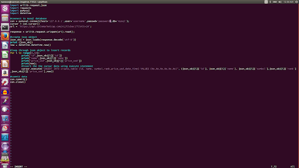Launch Audacity headphones icon in dock

(x=5, y=91)
